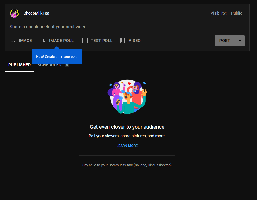Click the POST button
The height and width of the screenshot is (200, 257).
(225, 41)
